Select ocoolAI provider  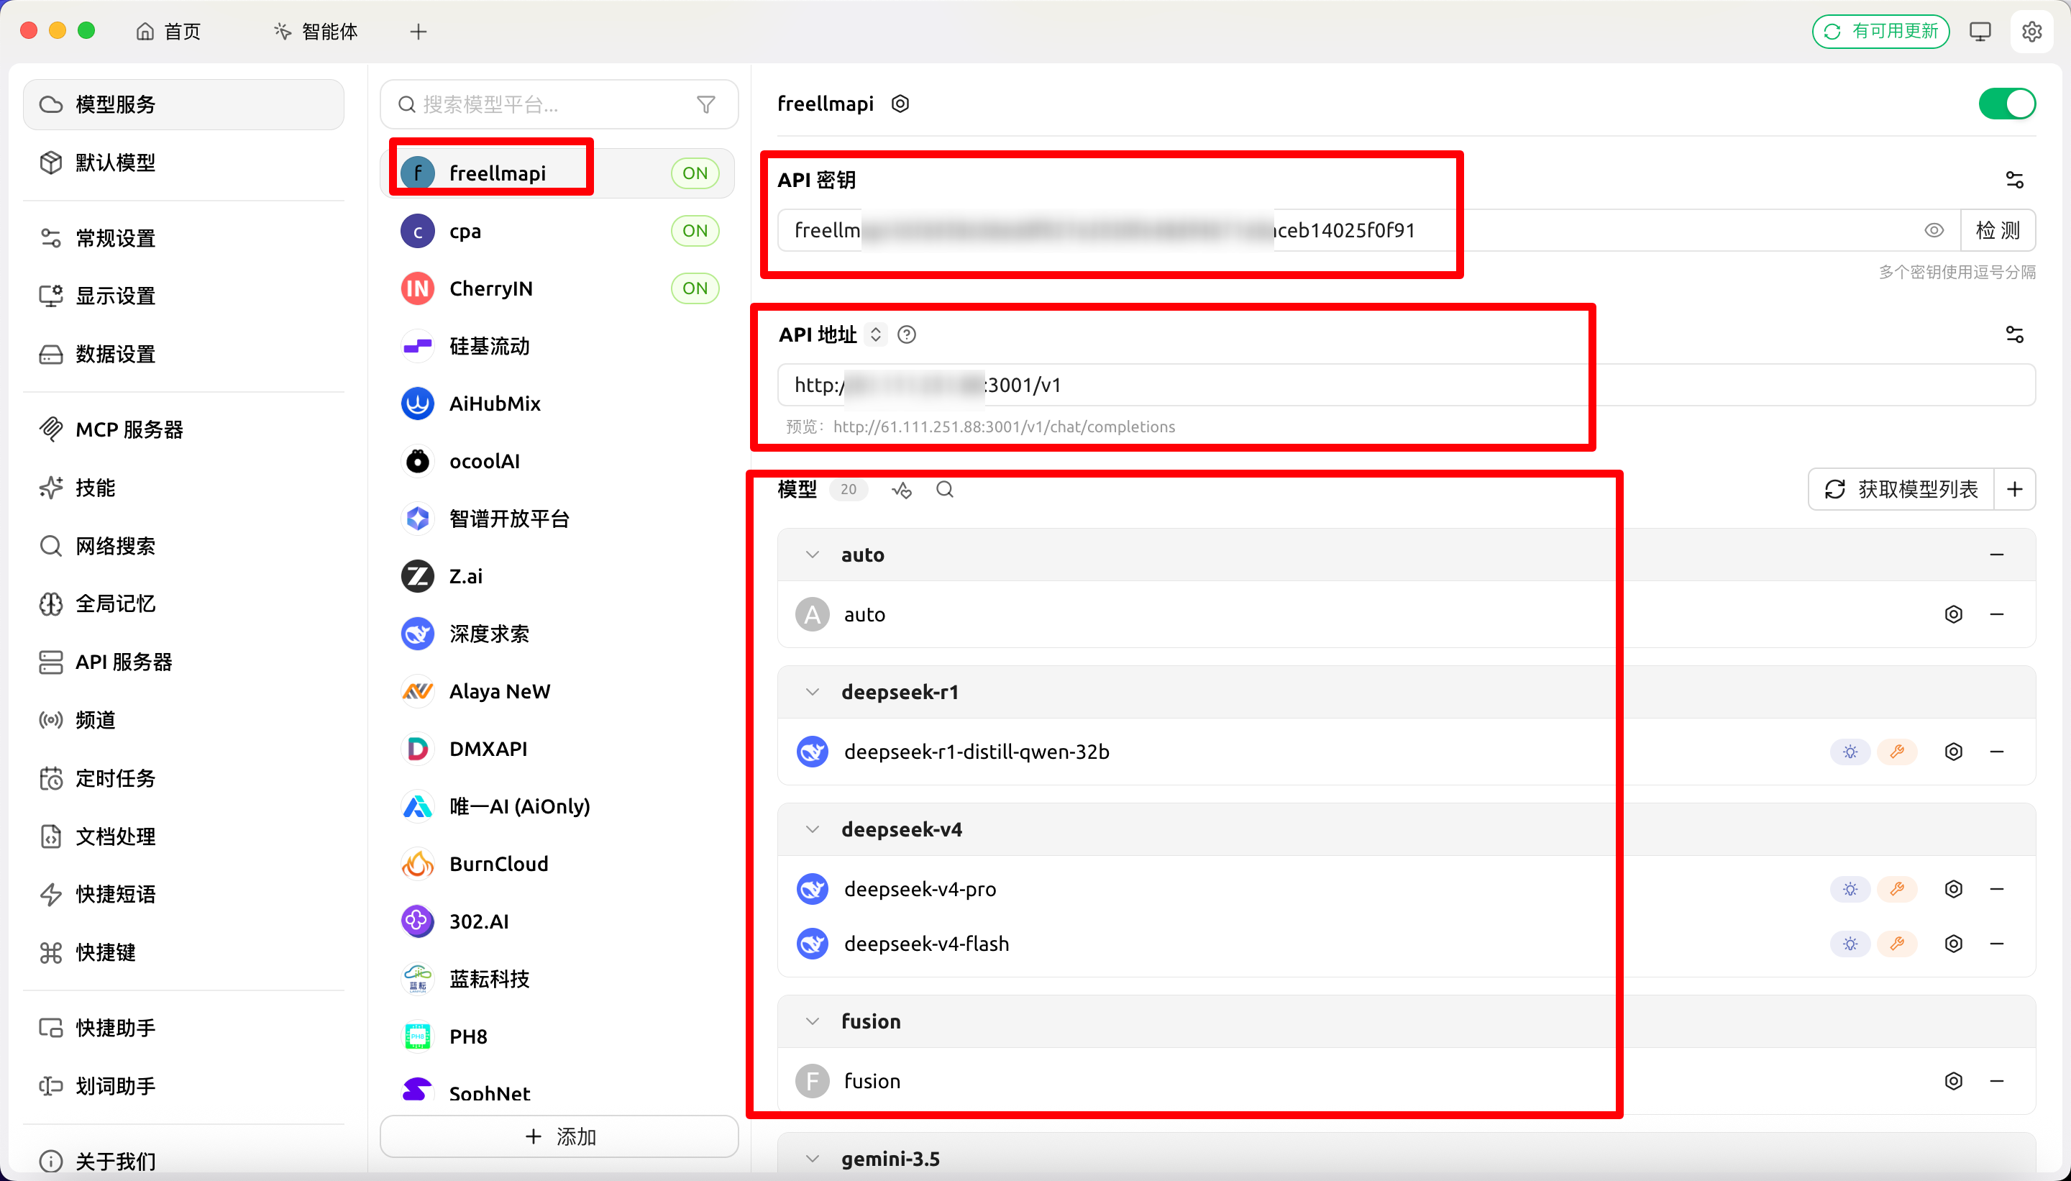click(558, 462)
